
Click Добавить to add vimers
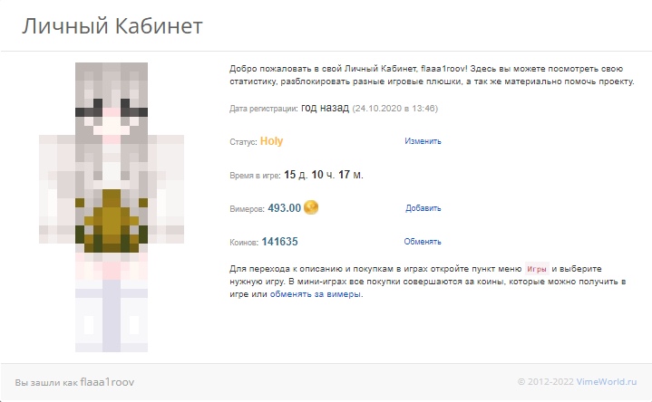[423, 208]
